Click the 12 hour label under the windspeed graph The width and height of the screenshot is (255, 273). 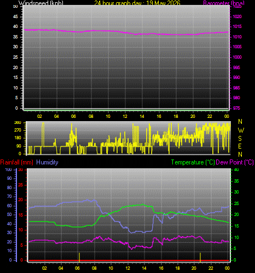pyautogui.click(x=125, y=116)
